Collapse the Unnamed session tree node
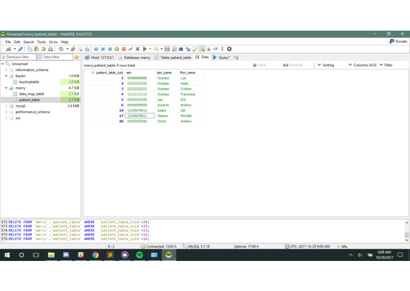Image resolution: width=410 pixels, height=291 pixels. pyautogui.click(x=3, y=64)
